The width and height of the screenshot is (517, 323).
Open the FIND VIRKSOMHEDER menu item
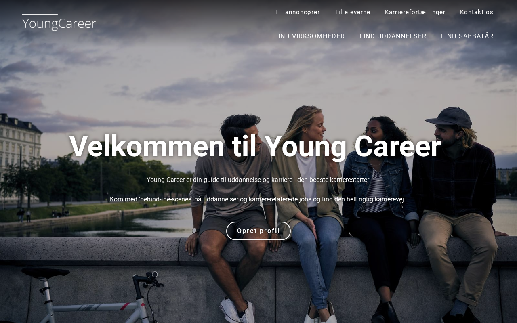coord(309,36)
